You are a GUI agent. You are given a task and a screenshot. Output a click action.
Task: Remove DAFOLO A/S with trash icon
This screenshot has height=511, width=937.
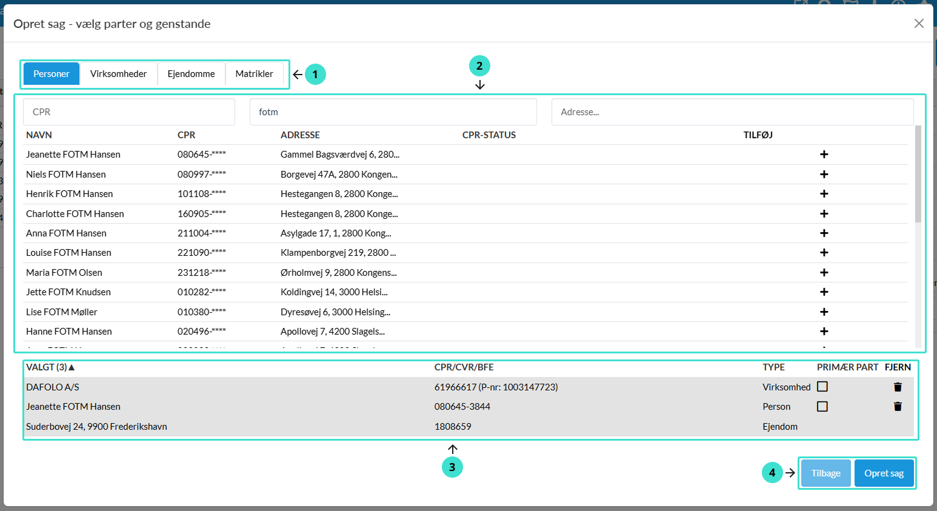point(898,387)
